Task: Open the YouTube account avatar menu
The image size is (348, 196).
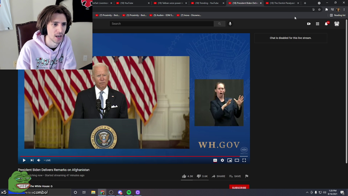Action: 337,23
